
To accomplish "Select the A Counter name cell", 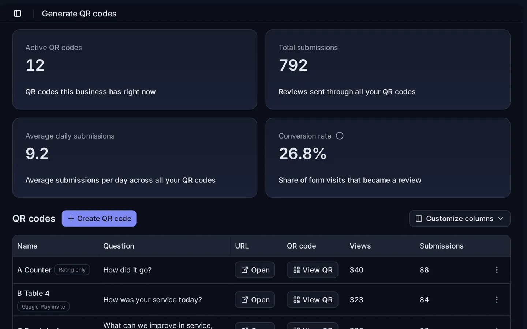I will 34,270.
